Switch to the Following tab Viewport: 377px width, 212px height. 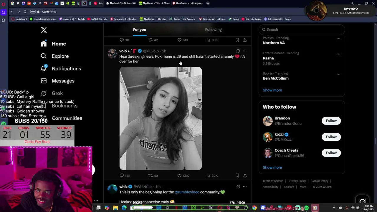214,29
